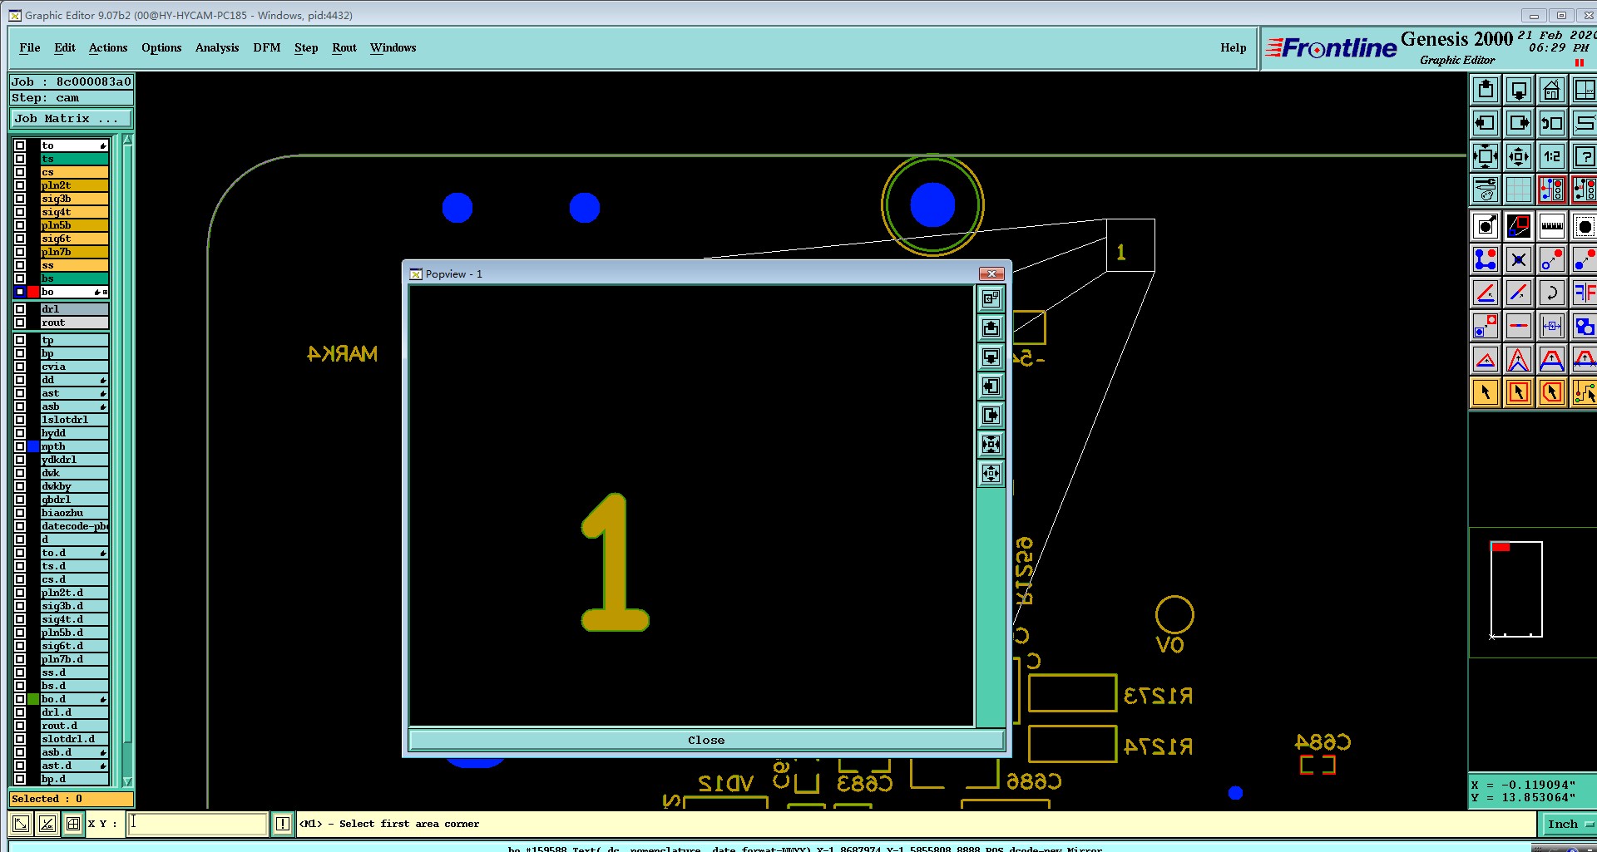Click the layer list scroll down arrow

(127, 781)
